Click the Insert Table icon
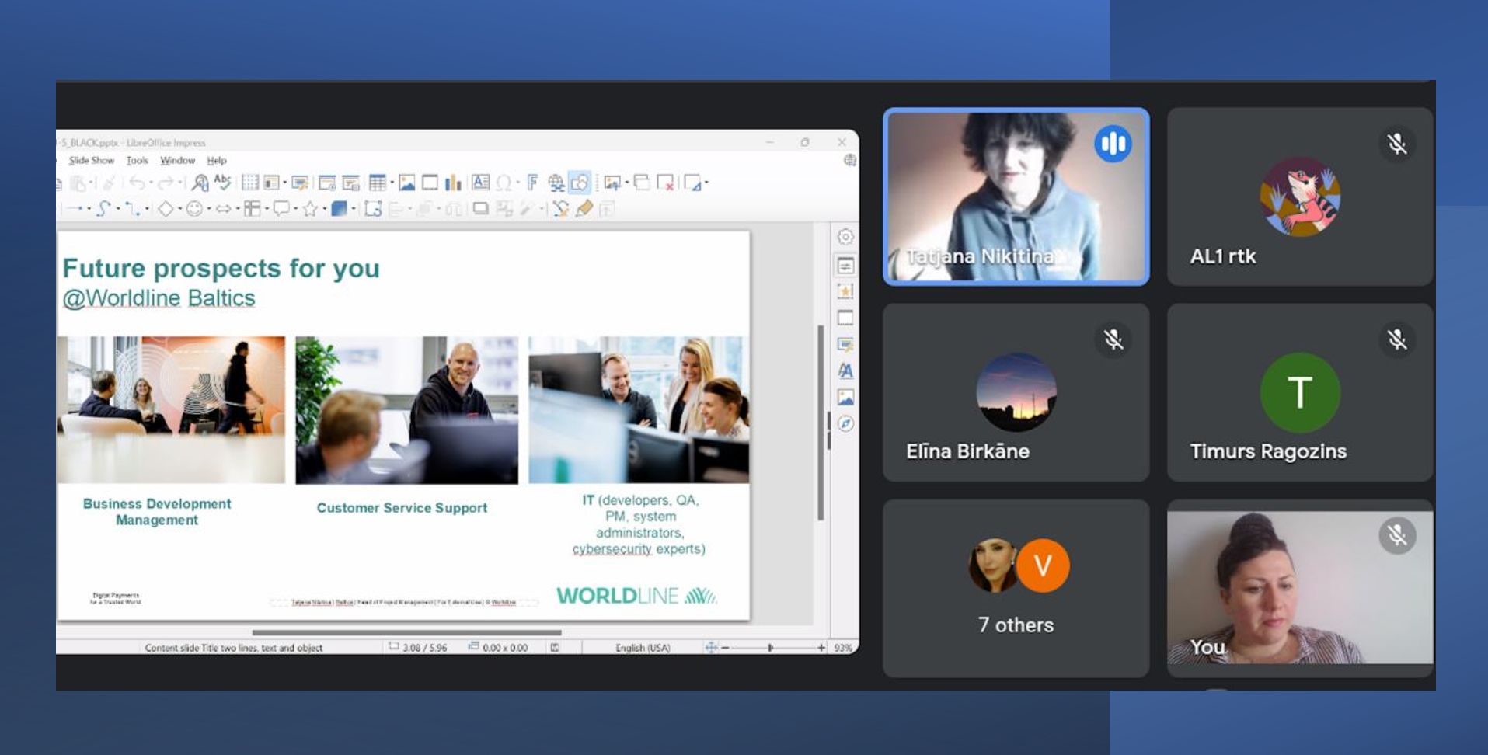1488x755 pixels. click(x=378, y=183)
